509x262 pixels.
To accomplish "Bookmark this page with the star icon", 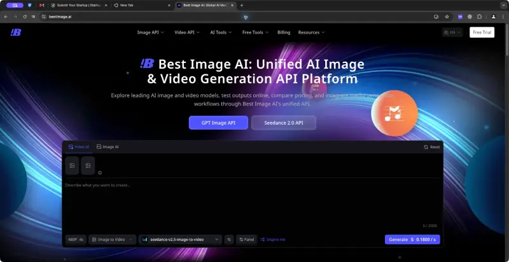I will [x=447, y=17].
